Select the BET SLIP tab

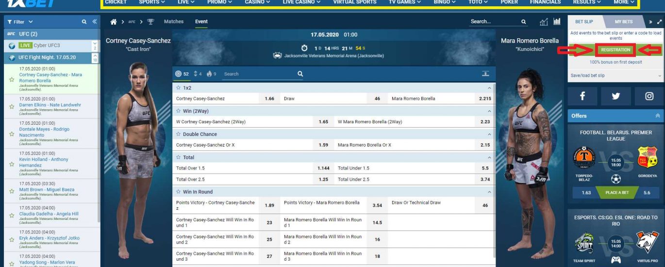(x=583, y=22)
